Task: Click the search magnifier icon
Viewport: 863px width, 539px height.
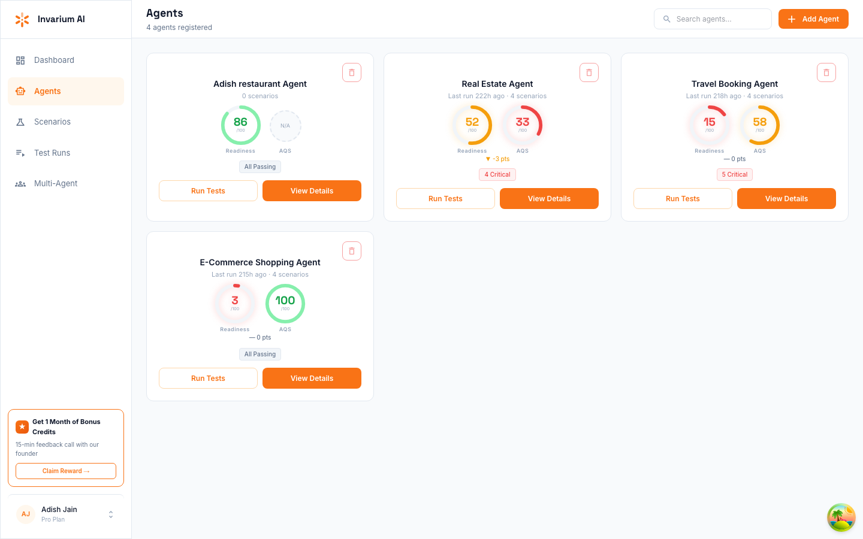Action: pyautogui.click(x=666, y=19)
